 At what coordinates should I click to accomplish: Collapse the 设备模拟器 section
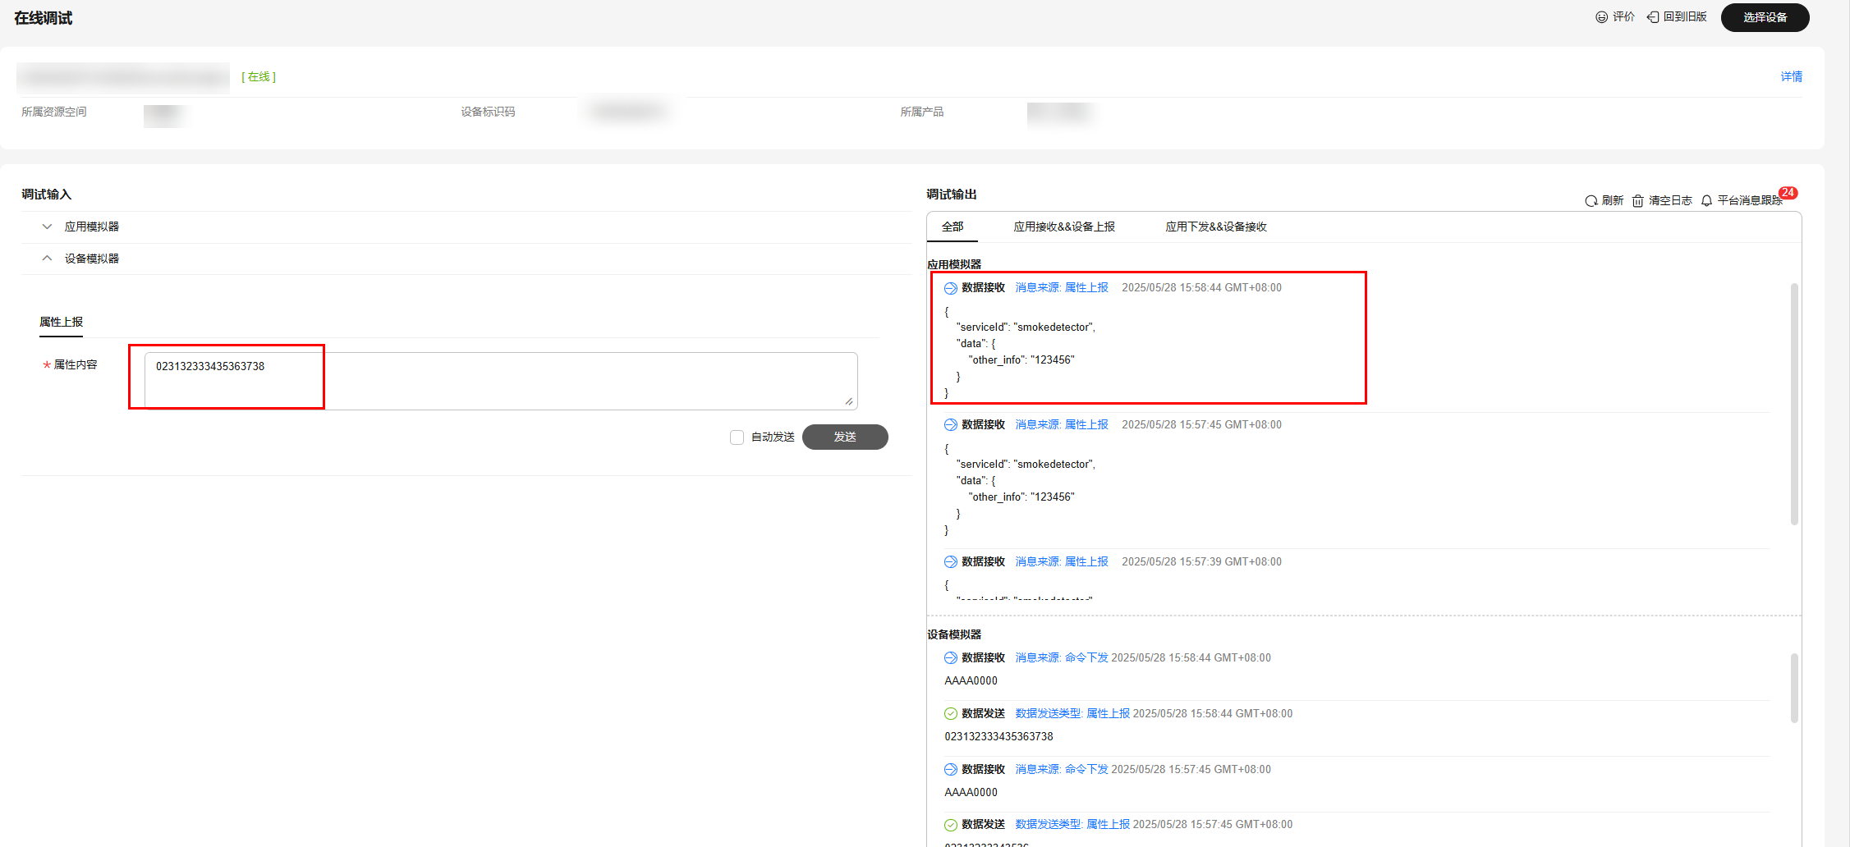(x=47, y=259)
